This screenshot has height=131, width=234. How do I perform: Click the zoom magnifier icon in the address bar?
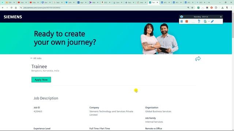coord(188,8)
